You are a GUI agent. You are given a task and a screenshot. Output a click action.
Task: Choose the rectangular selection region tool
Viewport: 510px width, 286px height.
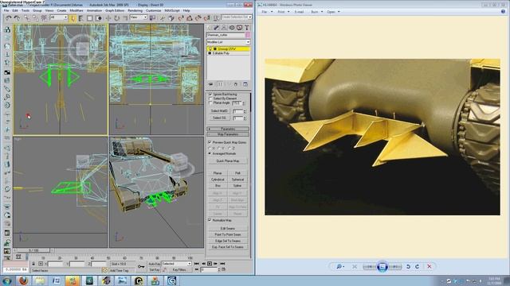point(89,18)
